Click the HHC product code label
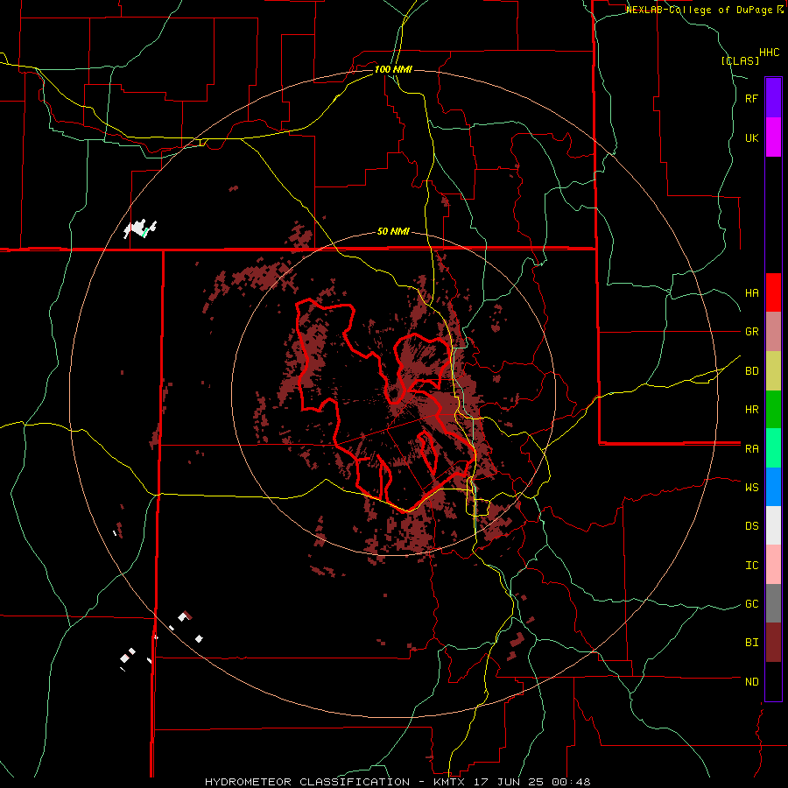 click(770, 53)
